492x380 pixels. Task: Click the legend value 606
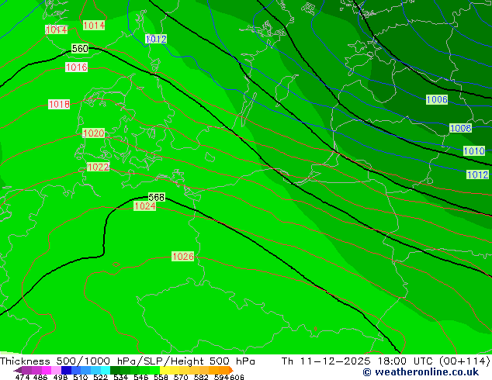pos(237,377)
